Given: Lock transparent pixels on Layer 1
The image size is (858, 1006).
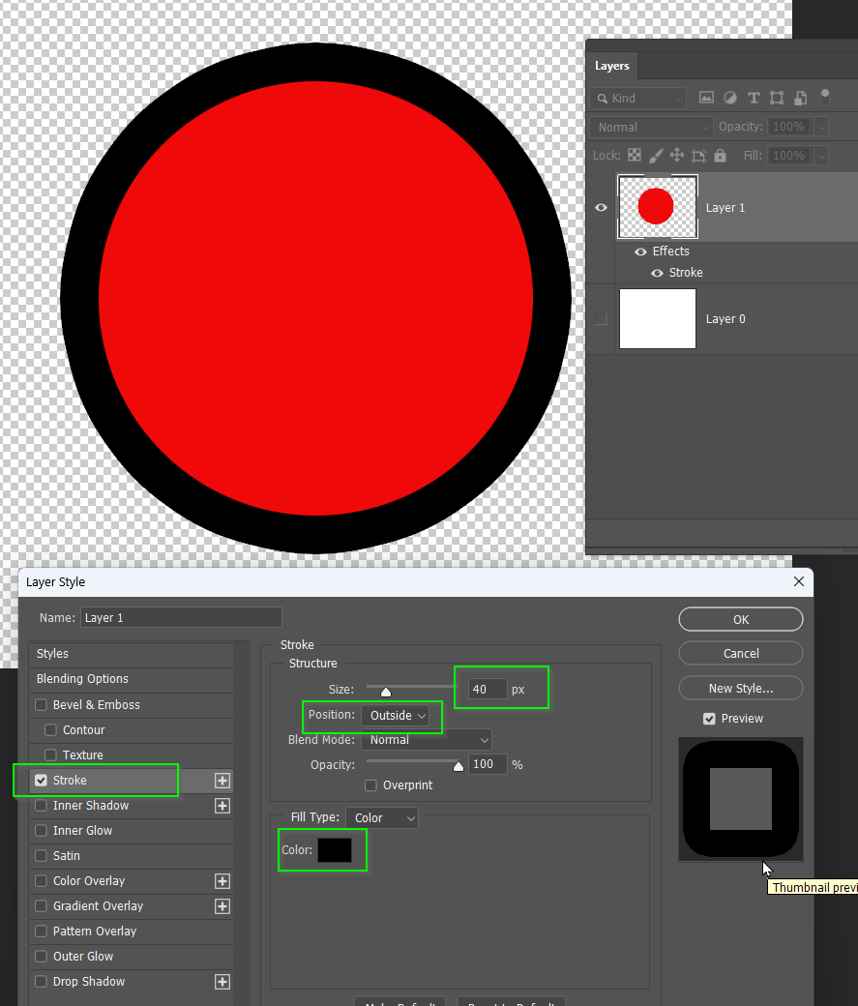Looking at the screenshot, I should click(635, 155).
